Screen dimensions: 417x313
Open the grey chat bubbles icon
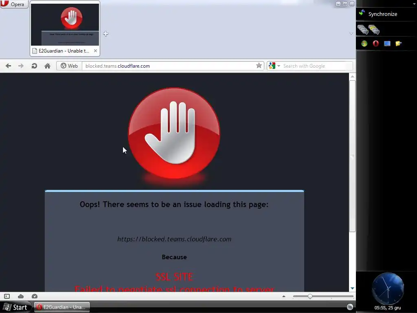click(363, 29)
